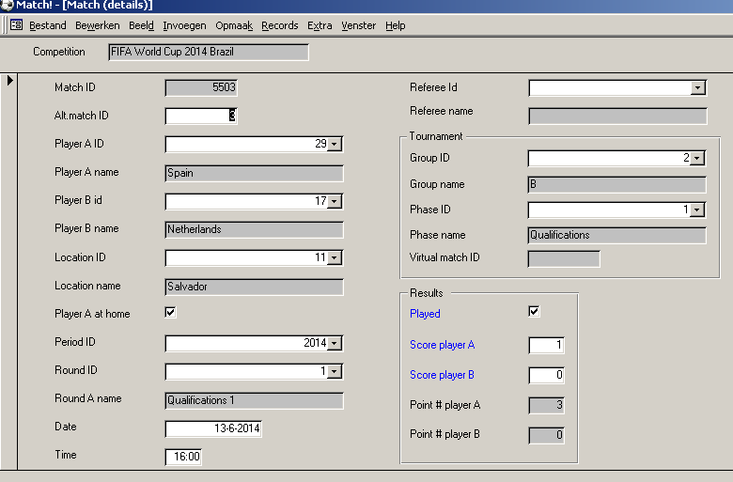Expand the Period ID dropdown

click(335, 343)
